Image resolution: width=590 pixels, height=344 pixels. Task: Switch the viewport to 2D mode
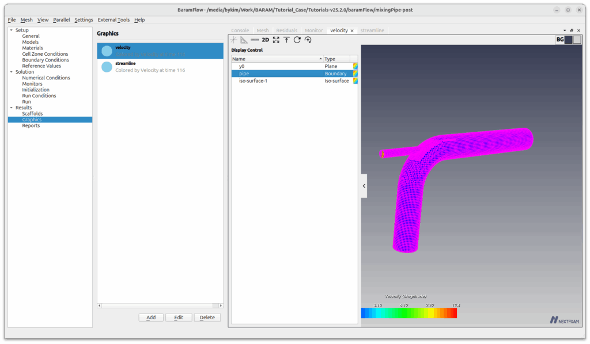click(265, 40)
